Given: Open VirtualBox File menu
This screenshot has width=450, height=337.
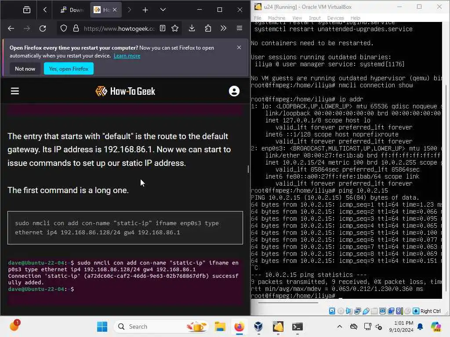Looking at the screenshot, I should tap(258, 18).
